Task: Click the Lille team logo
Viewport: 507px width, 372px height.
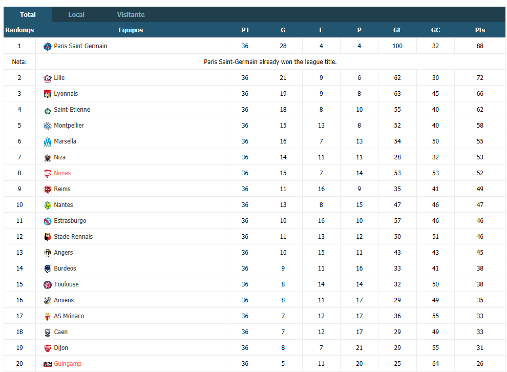Action: point(48,78)
